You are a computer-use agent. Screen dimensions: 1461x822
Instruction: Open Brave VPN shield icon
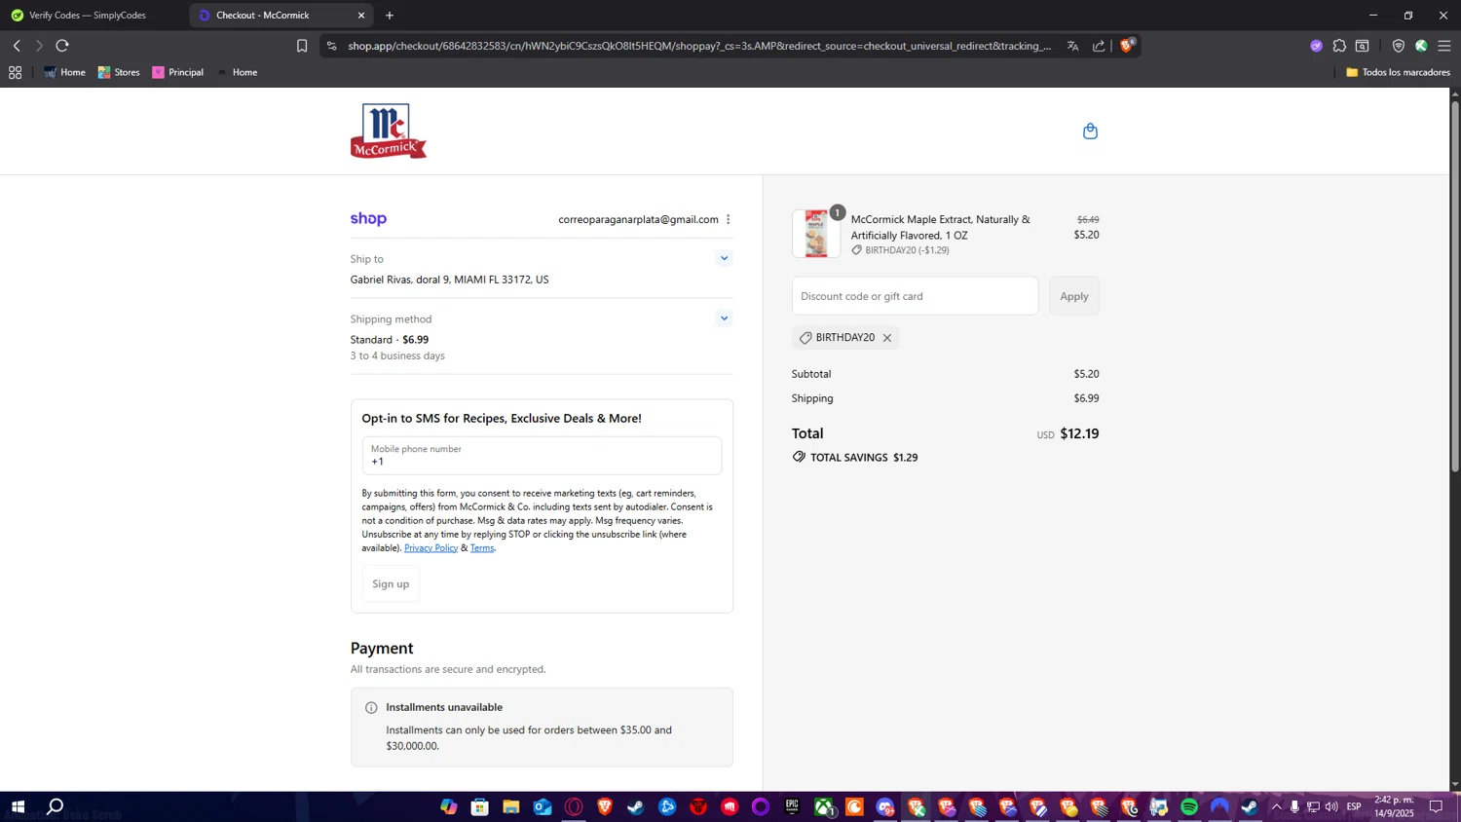[1399, 46]
